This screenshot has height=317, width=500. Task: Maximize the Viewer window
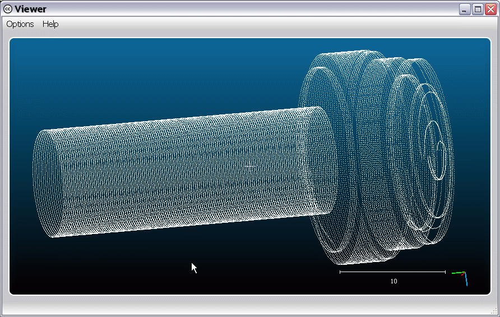478,10
